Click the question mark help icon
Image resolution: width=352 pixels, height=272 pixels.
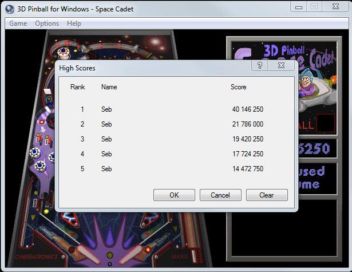click(260, 66)
